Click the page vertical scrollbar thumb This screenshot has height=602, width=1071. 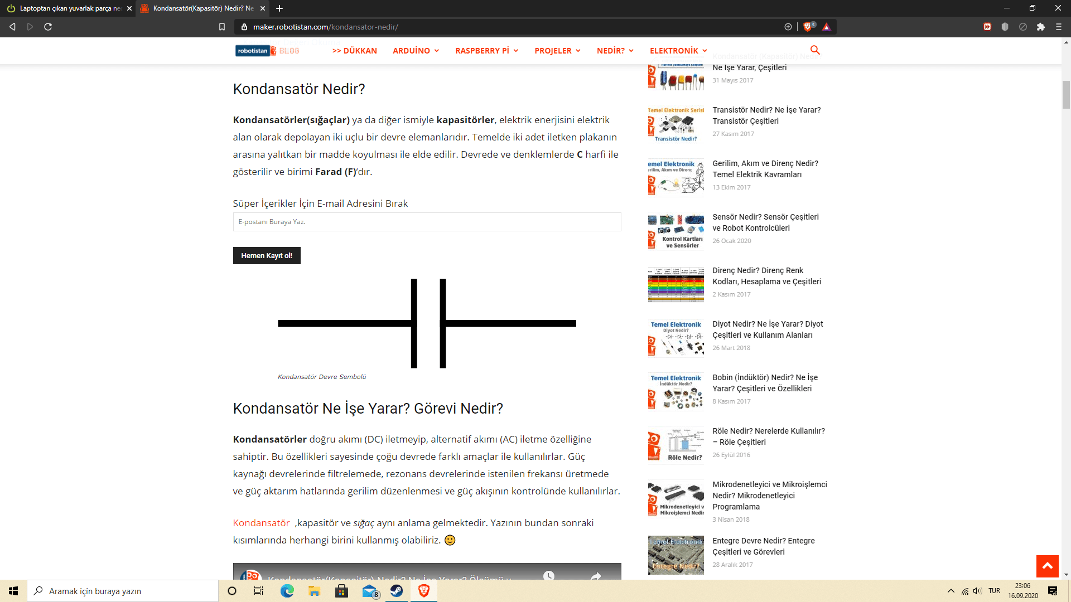(1066, 95)
